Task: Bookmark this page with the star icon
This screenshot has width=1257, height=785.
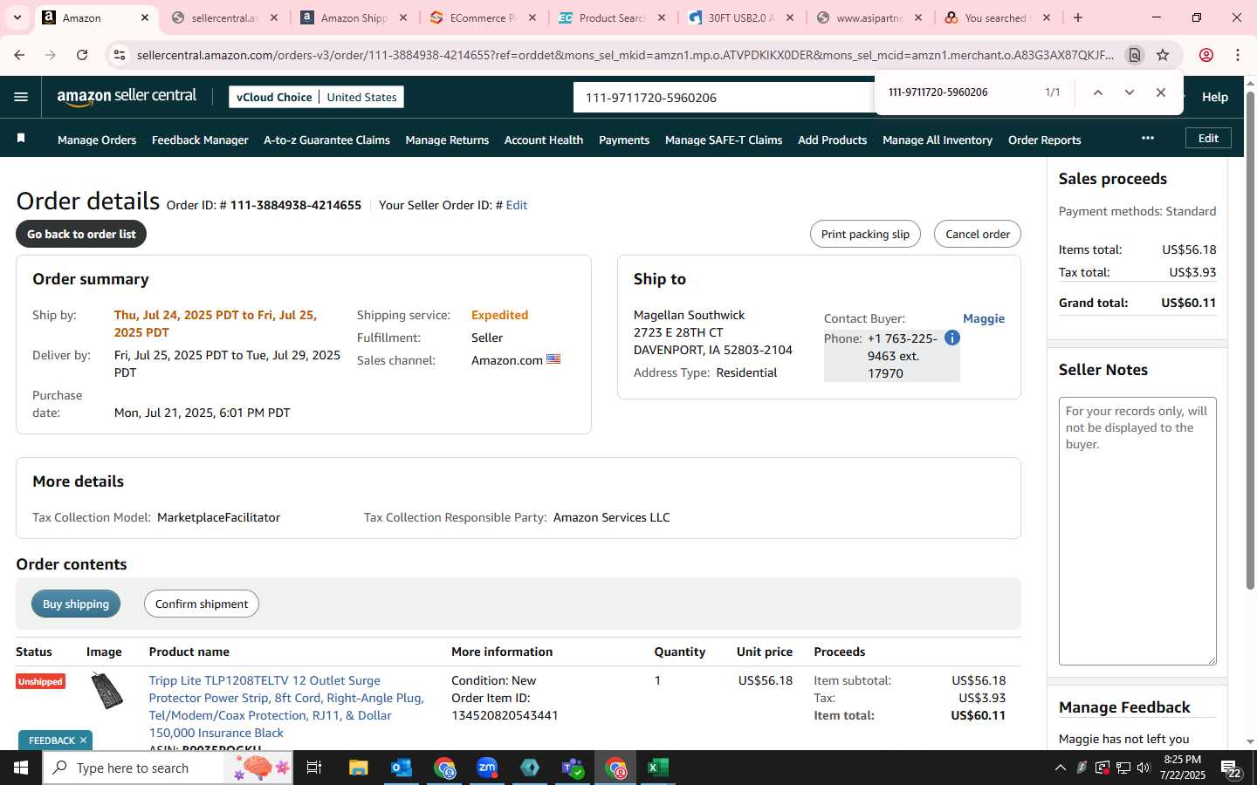Action: tap(1163, 55)
